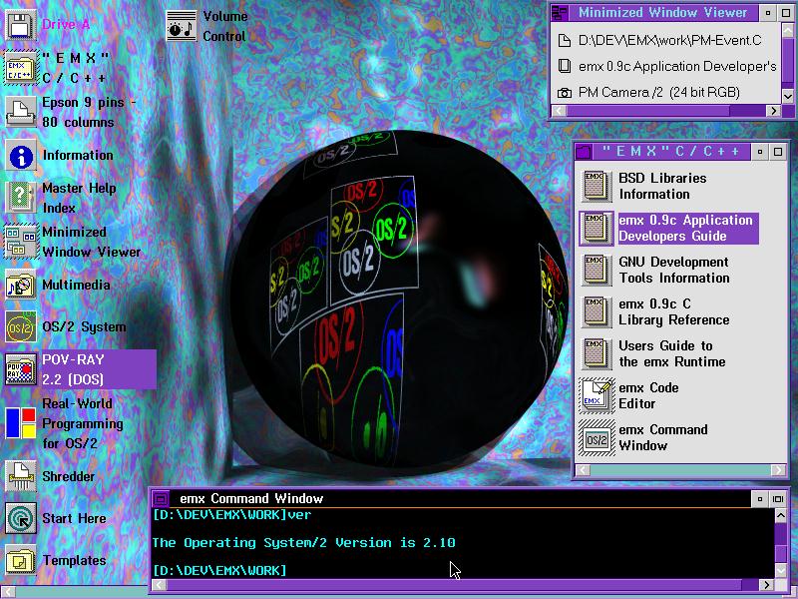The height and width of the screenshot is (599, 798).
Task: Click the empty [D:\DEV\EMX\WORK] prompt line
Action: click(219, 570)
